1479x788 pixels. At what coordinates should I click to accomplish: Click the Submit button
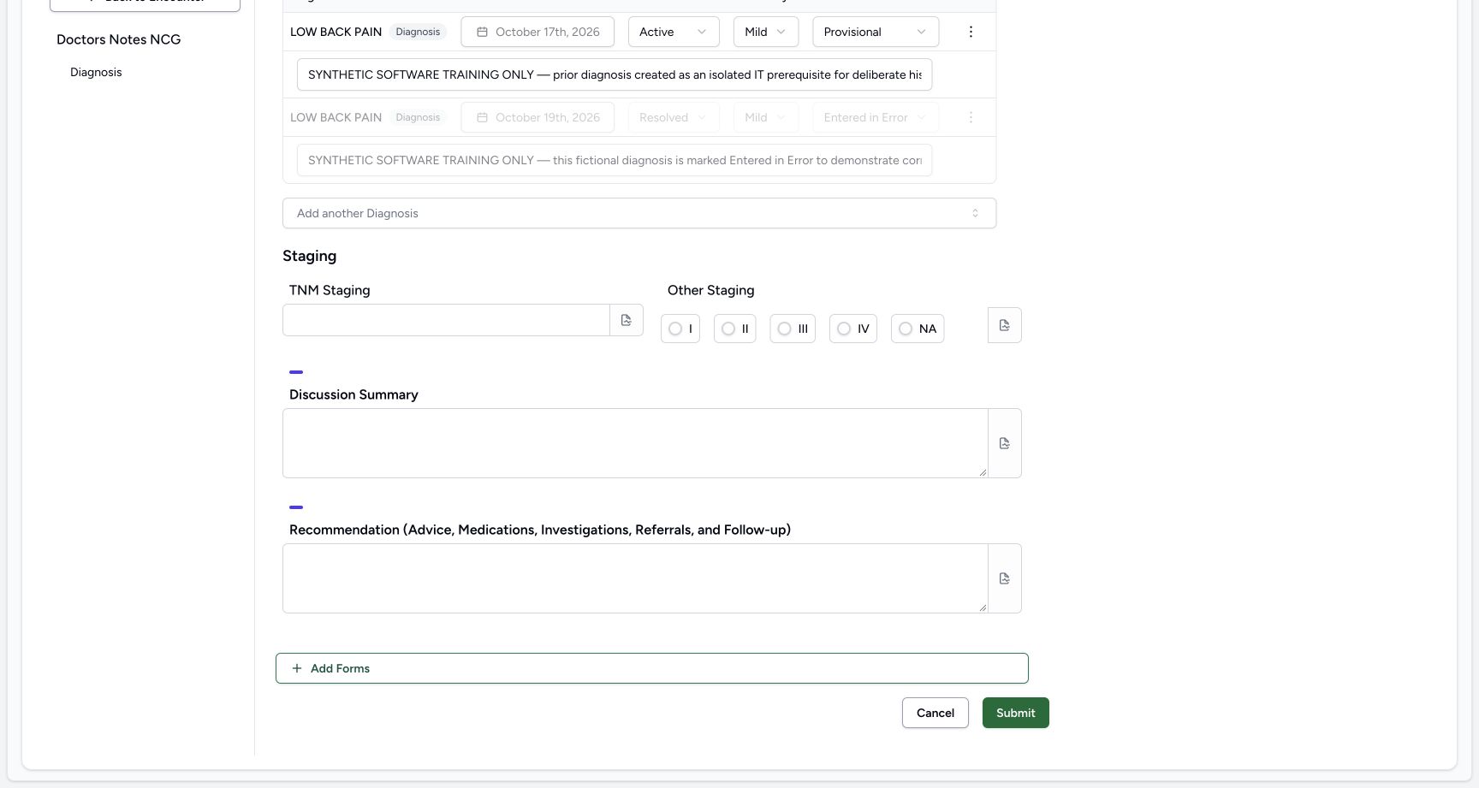coord(1016,713)
